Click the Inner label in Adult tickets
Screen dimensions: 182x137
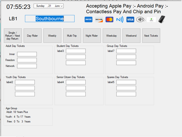point(12,54)
